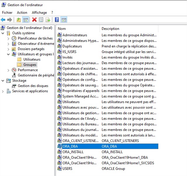This screenshot has width=187, height=176.
Task: Open the Action menu
Action: [22, 13]
